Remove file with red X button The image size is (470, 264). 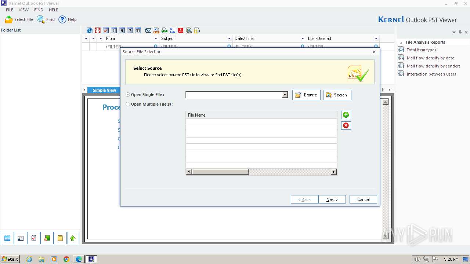346,125
